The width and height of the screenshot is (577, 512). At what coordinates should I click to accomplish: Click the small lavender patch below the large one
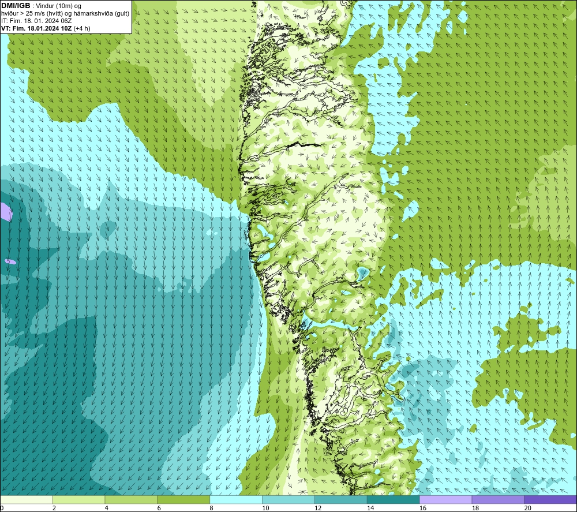(10, 261)
